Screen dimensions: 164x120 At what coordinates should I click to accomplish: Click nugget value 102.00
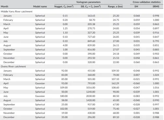tap(64, 109)
